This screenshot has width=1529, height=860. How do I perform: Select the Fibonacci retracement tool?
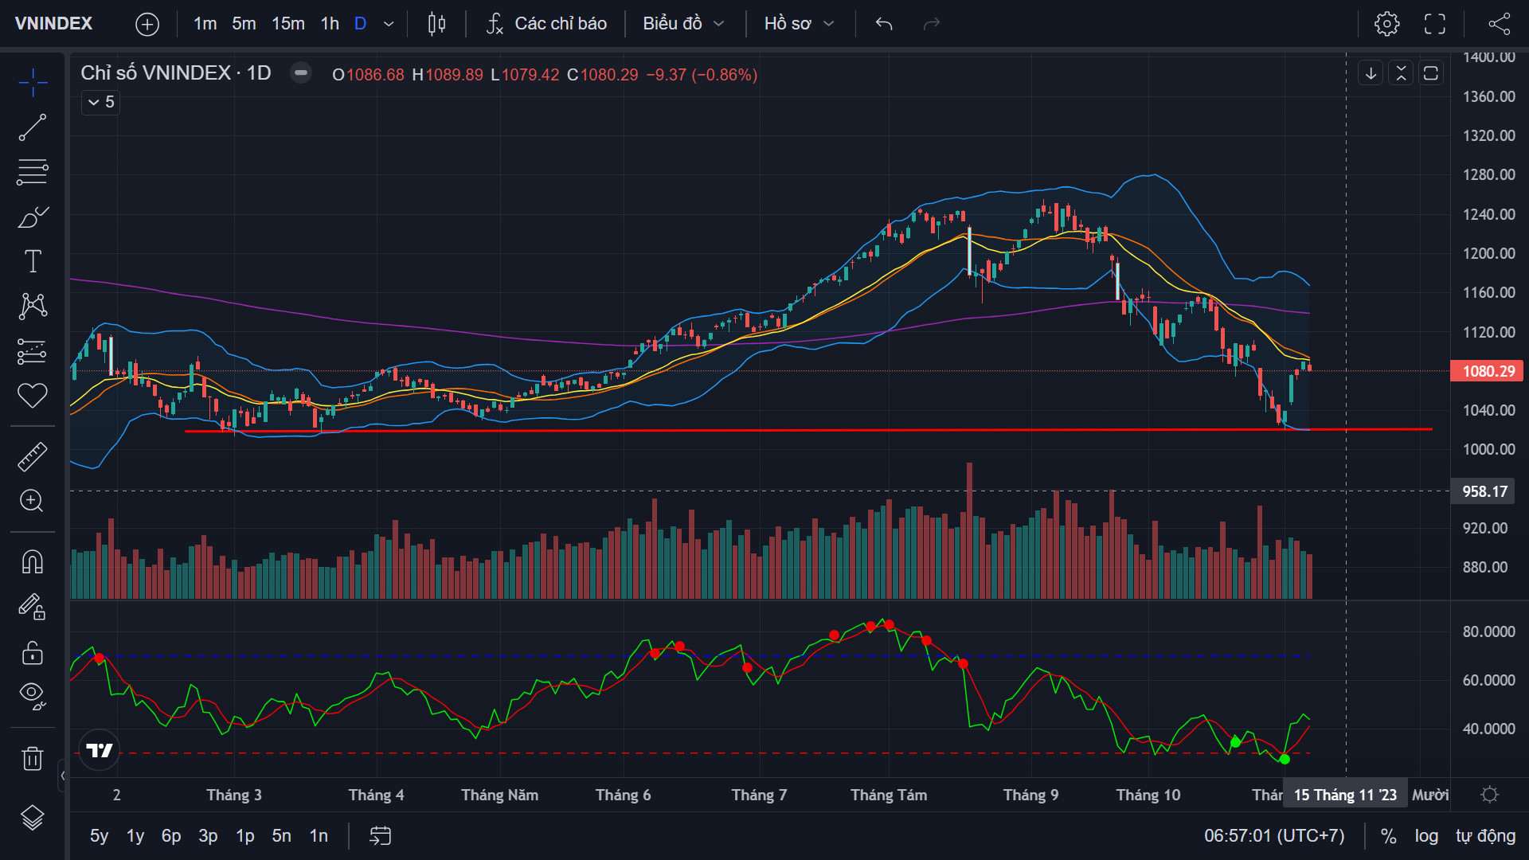[x=33, y=172]
